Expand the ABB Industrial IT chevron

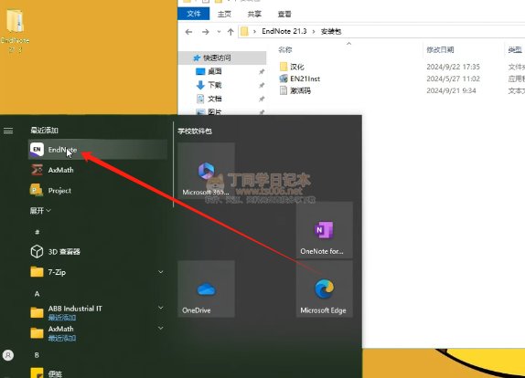[161, 307]
